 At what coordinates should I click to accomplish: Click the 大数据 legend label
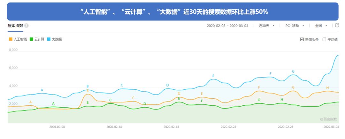point(57,39)
